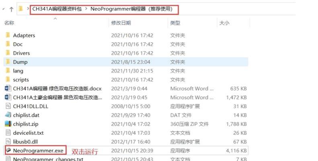Image resolution: width=318 pixels, height=161 pixels.
Task: Select the Drivers folder icon
Action: [8, 53]
